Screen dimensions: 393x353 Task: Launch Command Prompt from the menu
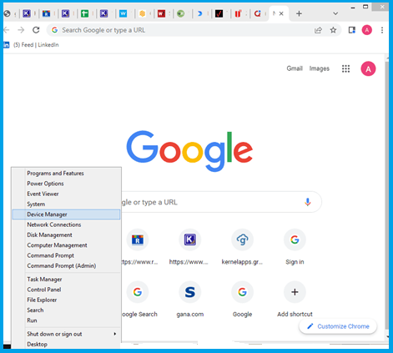[66, 255]
